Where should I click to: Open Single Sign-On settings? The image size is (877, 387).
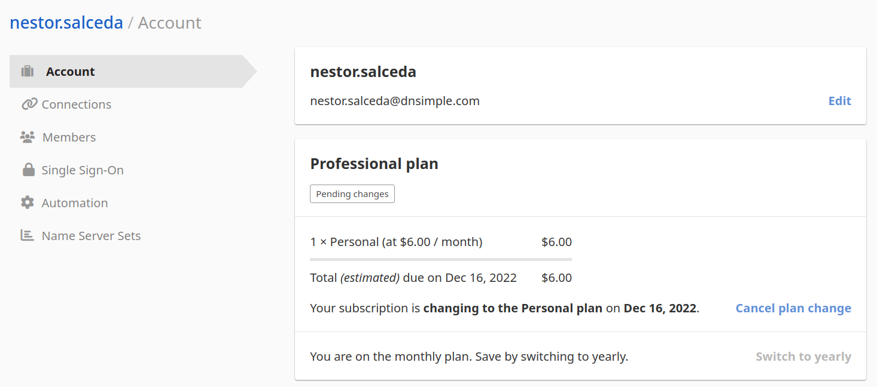[x=83, y=170]
